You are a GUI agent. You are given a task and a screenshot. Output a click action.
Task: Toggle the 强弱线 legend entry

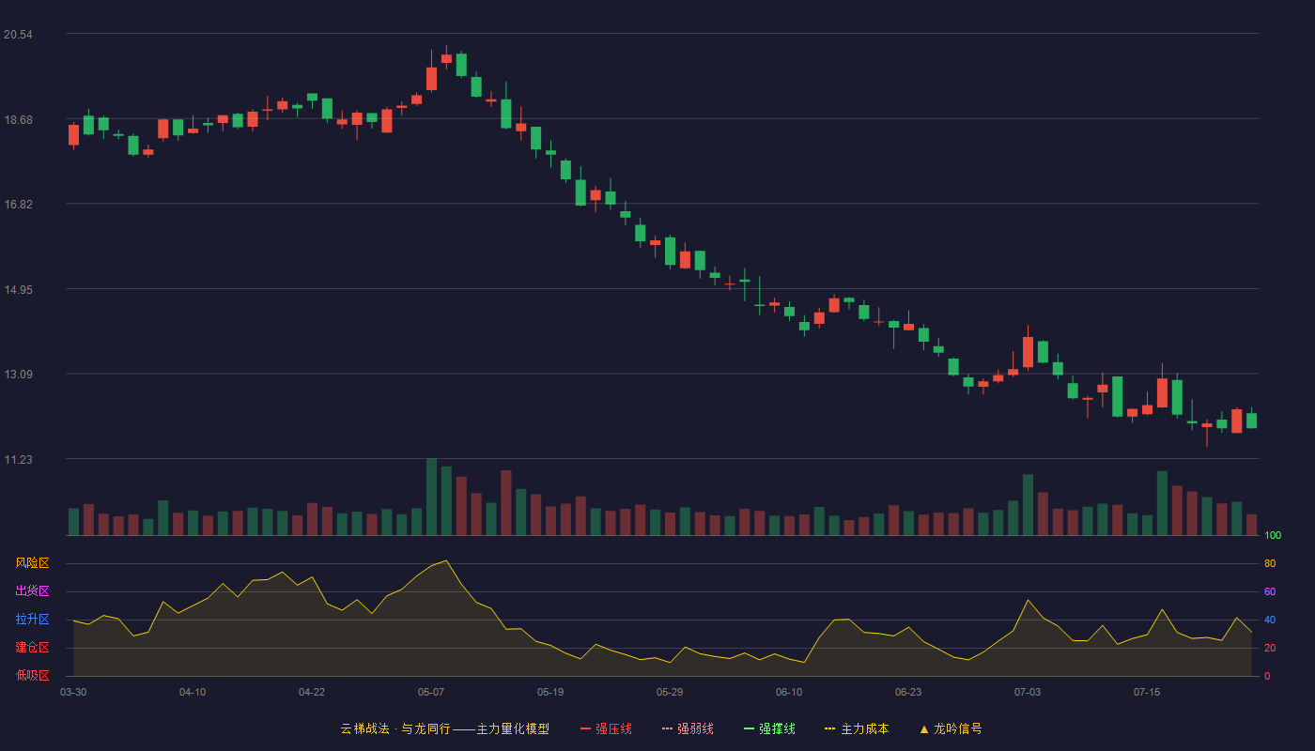click(x=688, y=728)
